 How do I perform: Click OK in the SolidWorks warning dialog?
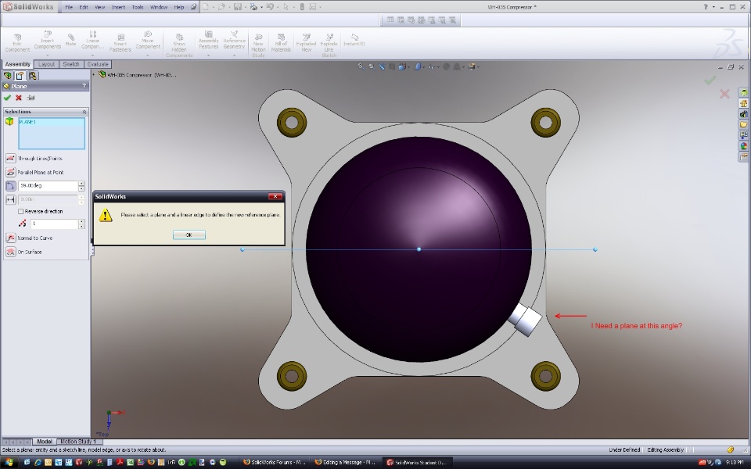(189, 234)
